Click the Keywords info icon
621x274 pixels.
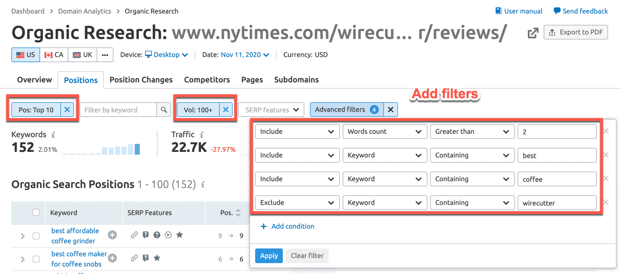[x=53, y=135]
